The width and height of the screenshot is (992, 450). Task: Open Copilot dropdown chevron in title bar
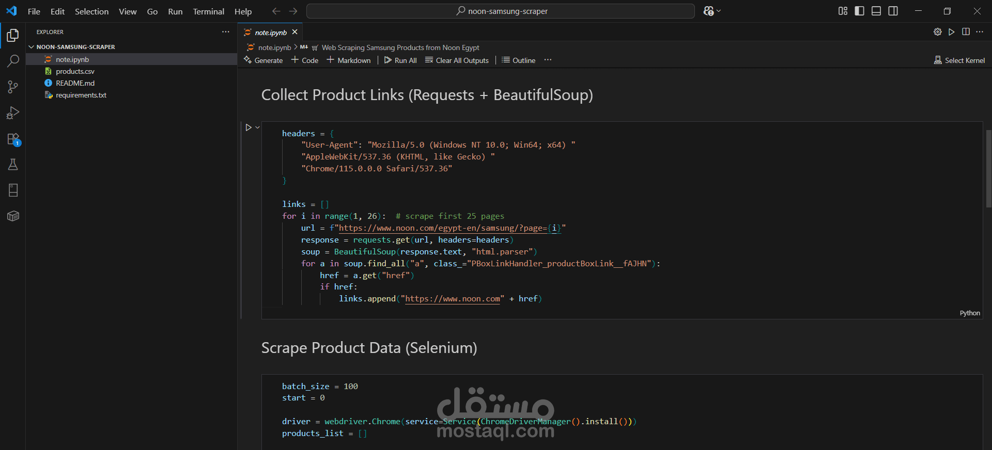(x=719, y=11)
